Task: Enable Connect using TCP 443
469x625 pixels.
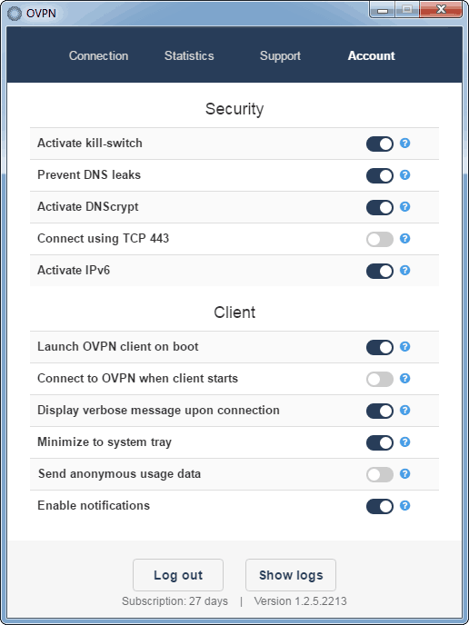Action: (380, 239)
